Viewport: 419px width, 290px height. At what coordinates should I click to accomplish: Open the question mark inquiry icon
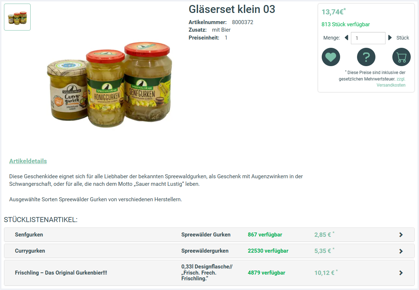366,57
